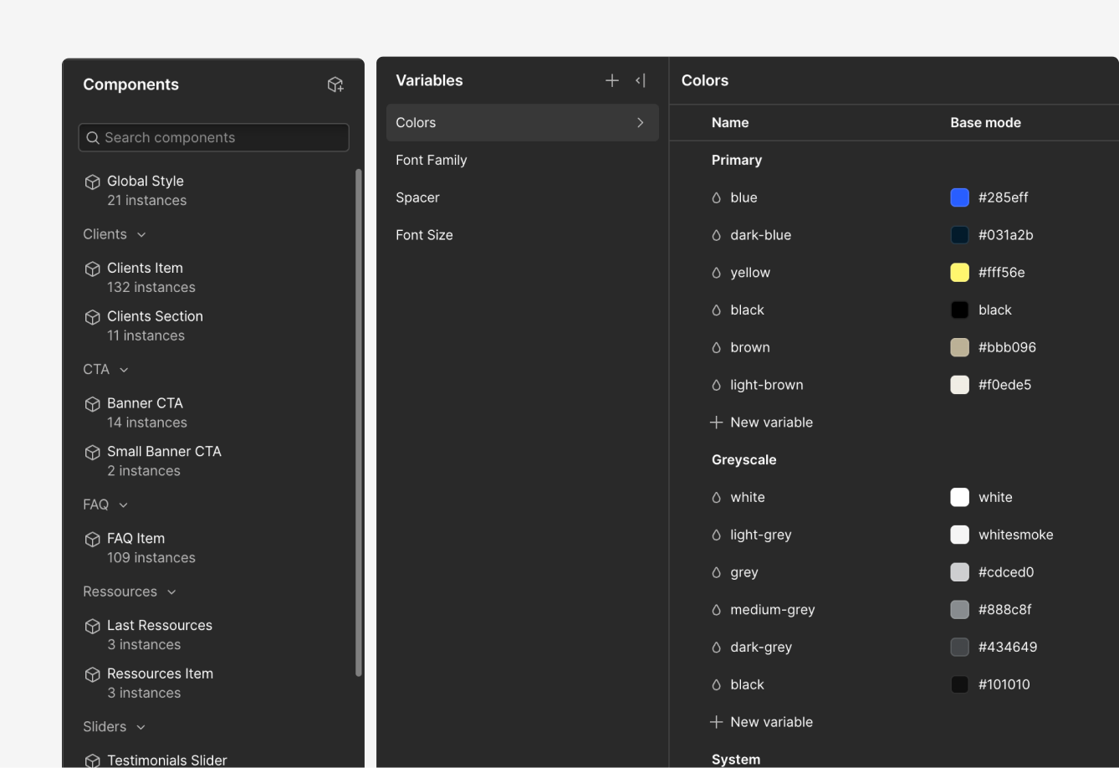Screen dimensions: 1119x768
Task: Click the cube icon beside Last Ressources
Action: (x=93, y=627)
